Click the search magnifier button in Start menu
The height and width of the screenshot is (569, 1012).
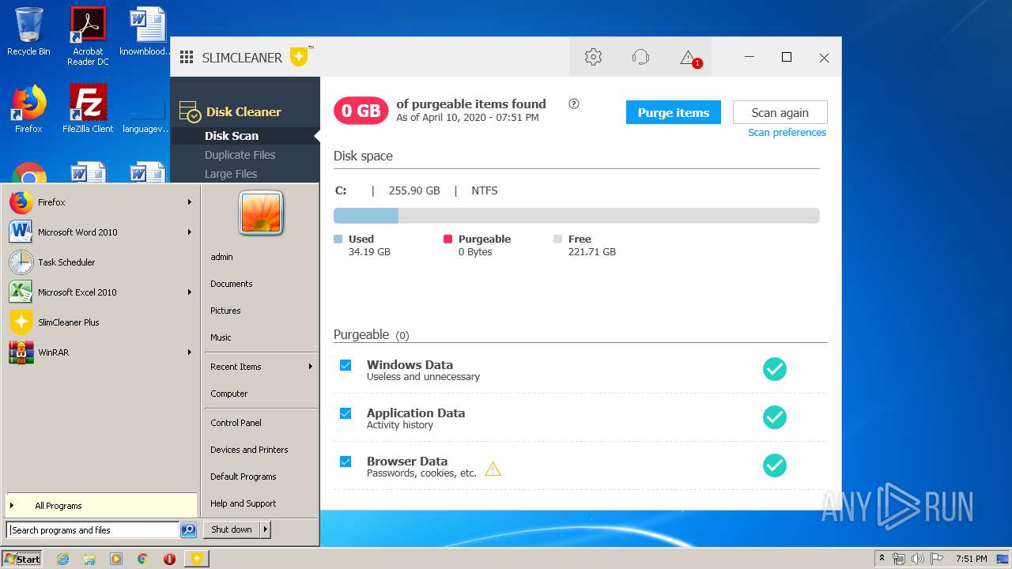[x=188, y=530]
